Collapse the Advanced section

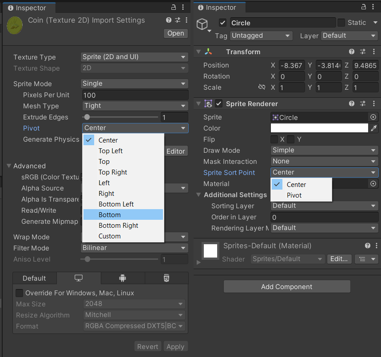[x=9, y=166]
